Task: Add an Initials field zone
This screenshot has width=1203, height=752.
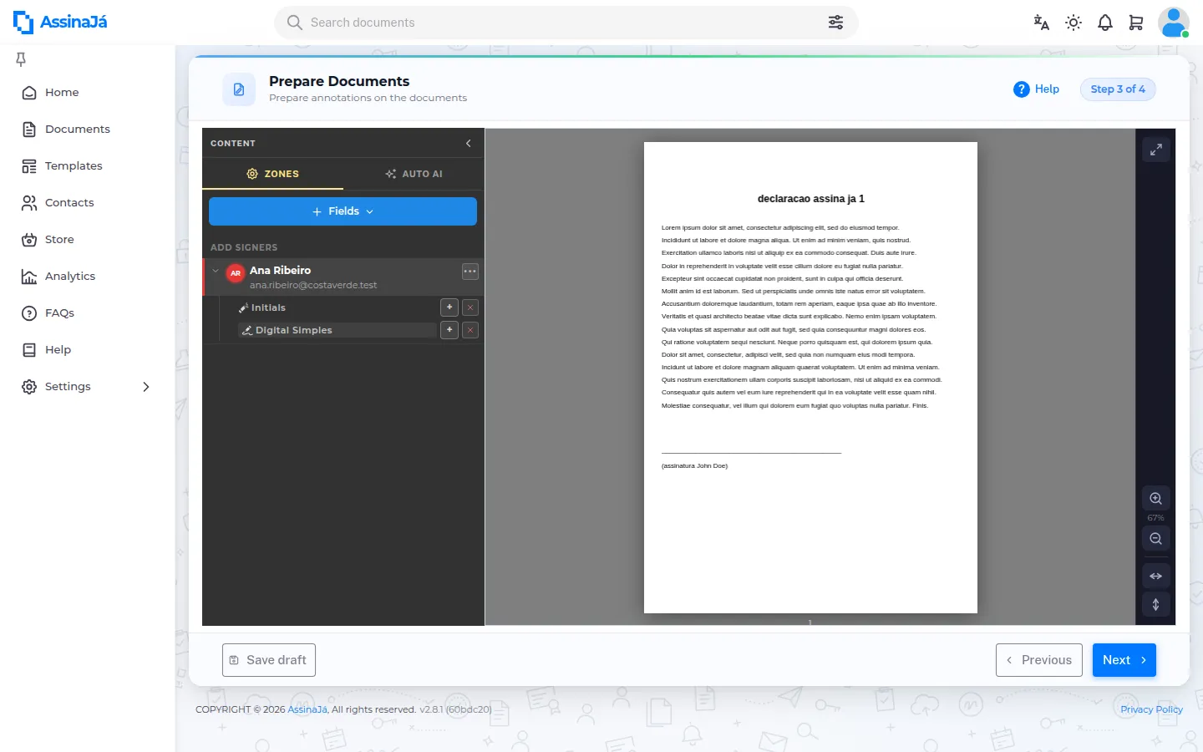Action: click(449, 307)
